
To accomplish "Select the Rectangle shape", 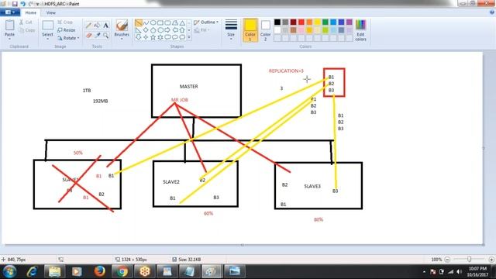I will (x=160, y=22).
